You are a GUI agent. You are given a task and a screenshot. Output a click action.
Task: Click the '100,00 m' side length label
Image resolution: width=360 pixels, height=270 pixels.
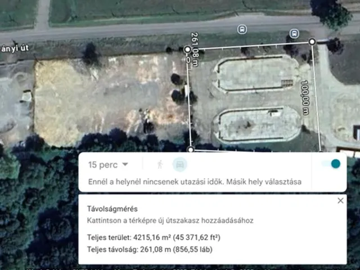click(305, 97)
